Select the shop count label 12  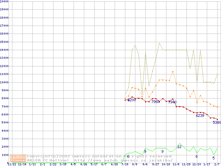[179, 147]
